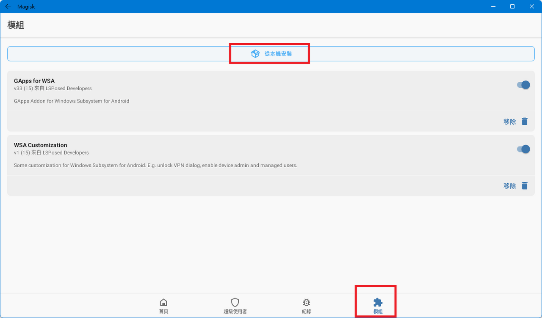Open the 首頁 home tab
Image resolution: width=542 pixels, height=318 pixels.
coord(163,306)
